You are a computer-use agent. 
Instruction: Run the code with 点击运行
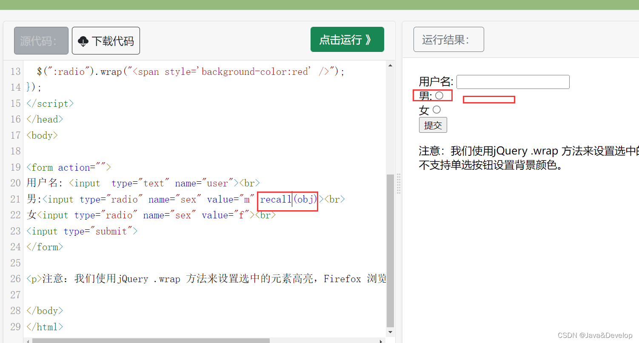(347, 40)
